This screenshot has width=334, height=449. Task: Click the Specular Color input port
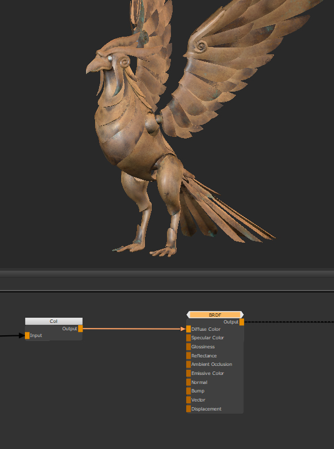[189, 338]
